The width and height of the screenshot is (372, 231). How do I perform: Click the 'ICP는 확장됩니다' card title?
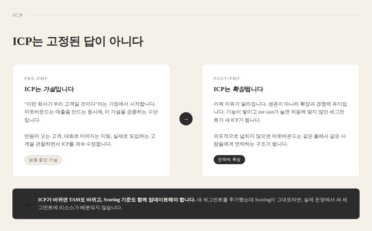tap(238, 89)
